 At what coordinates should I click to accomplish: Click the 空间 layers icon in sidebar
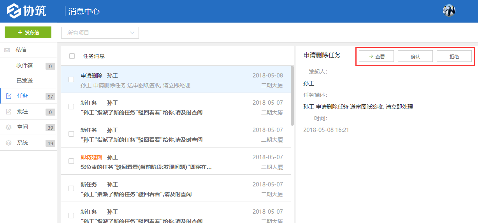pos(9,127)
